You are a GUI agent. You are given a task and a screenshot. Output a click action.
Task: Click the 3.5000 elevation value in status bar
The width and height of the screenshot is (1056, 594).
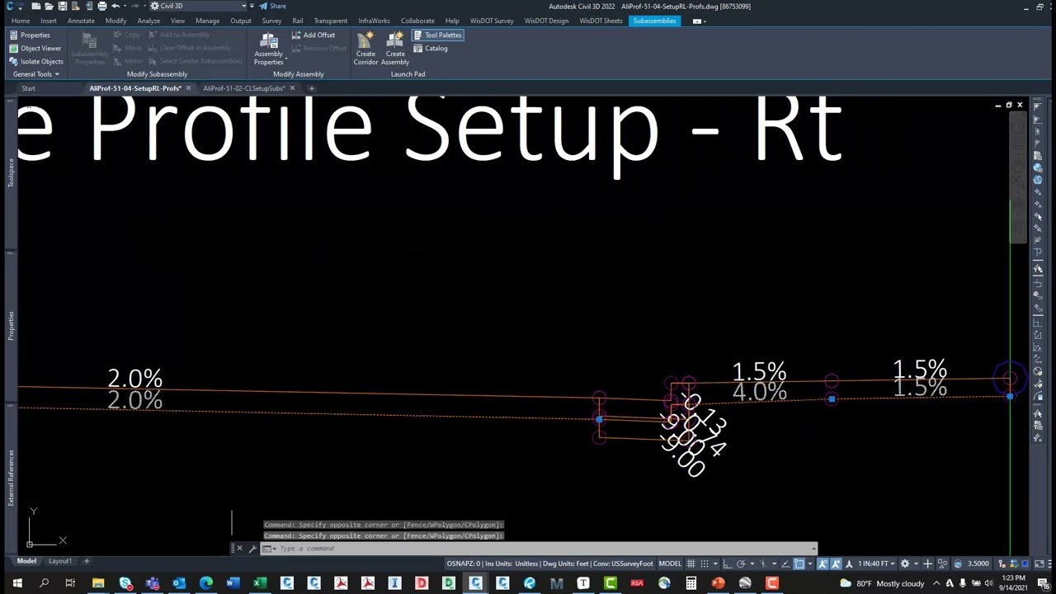[978, 563]
